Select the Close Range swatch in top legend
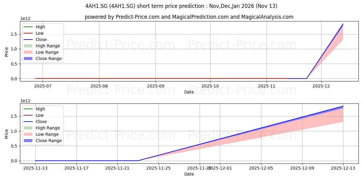The width and height of the screenshot is (363, 181). coord(29,59)
